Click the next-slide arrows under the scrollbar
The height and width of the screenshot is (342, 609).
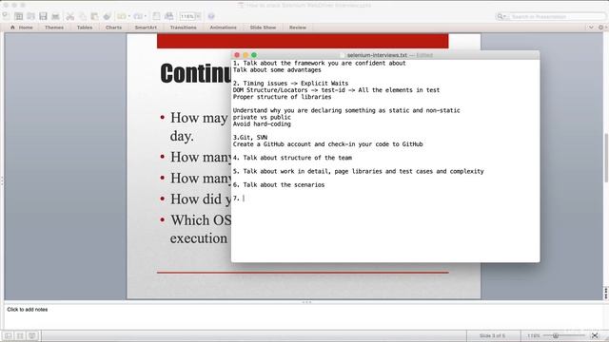click(606, 296)
